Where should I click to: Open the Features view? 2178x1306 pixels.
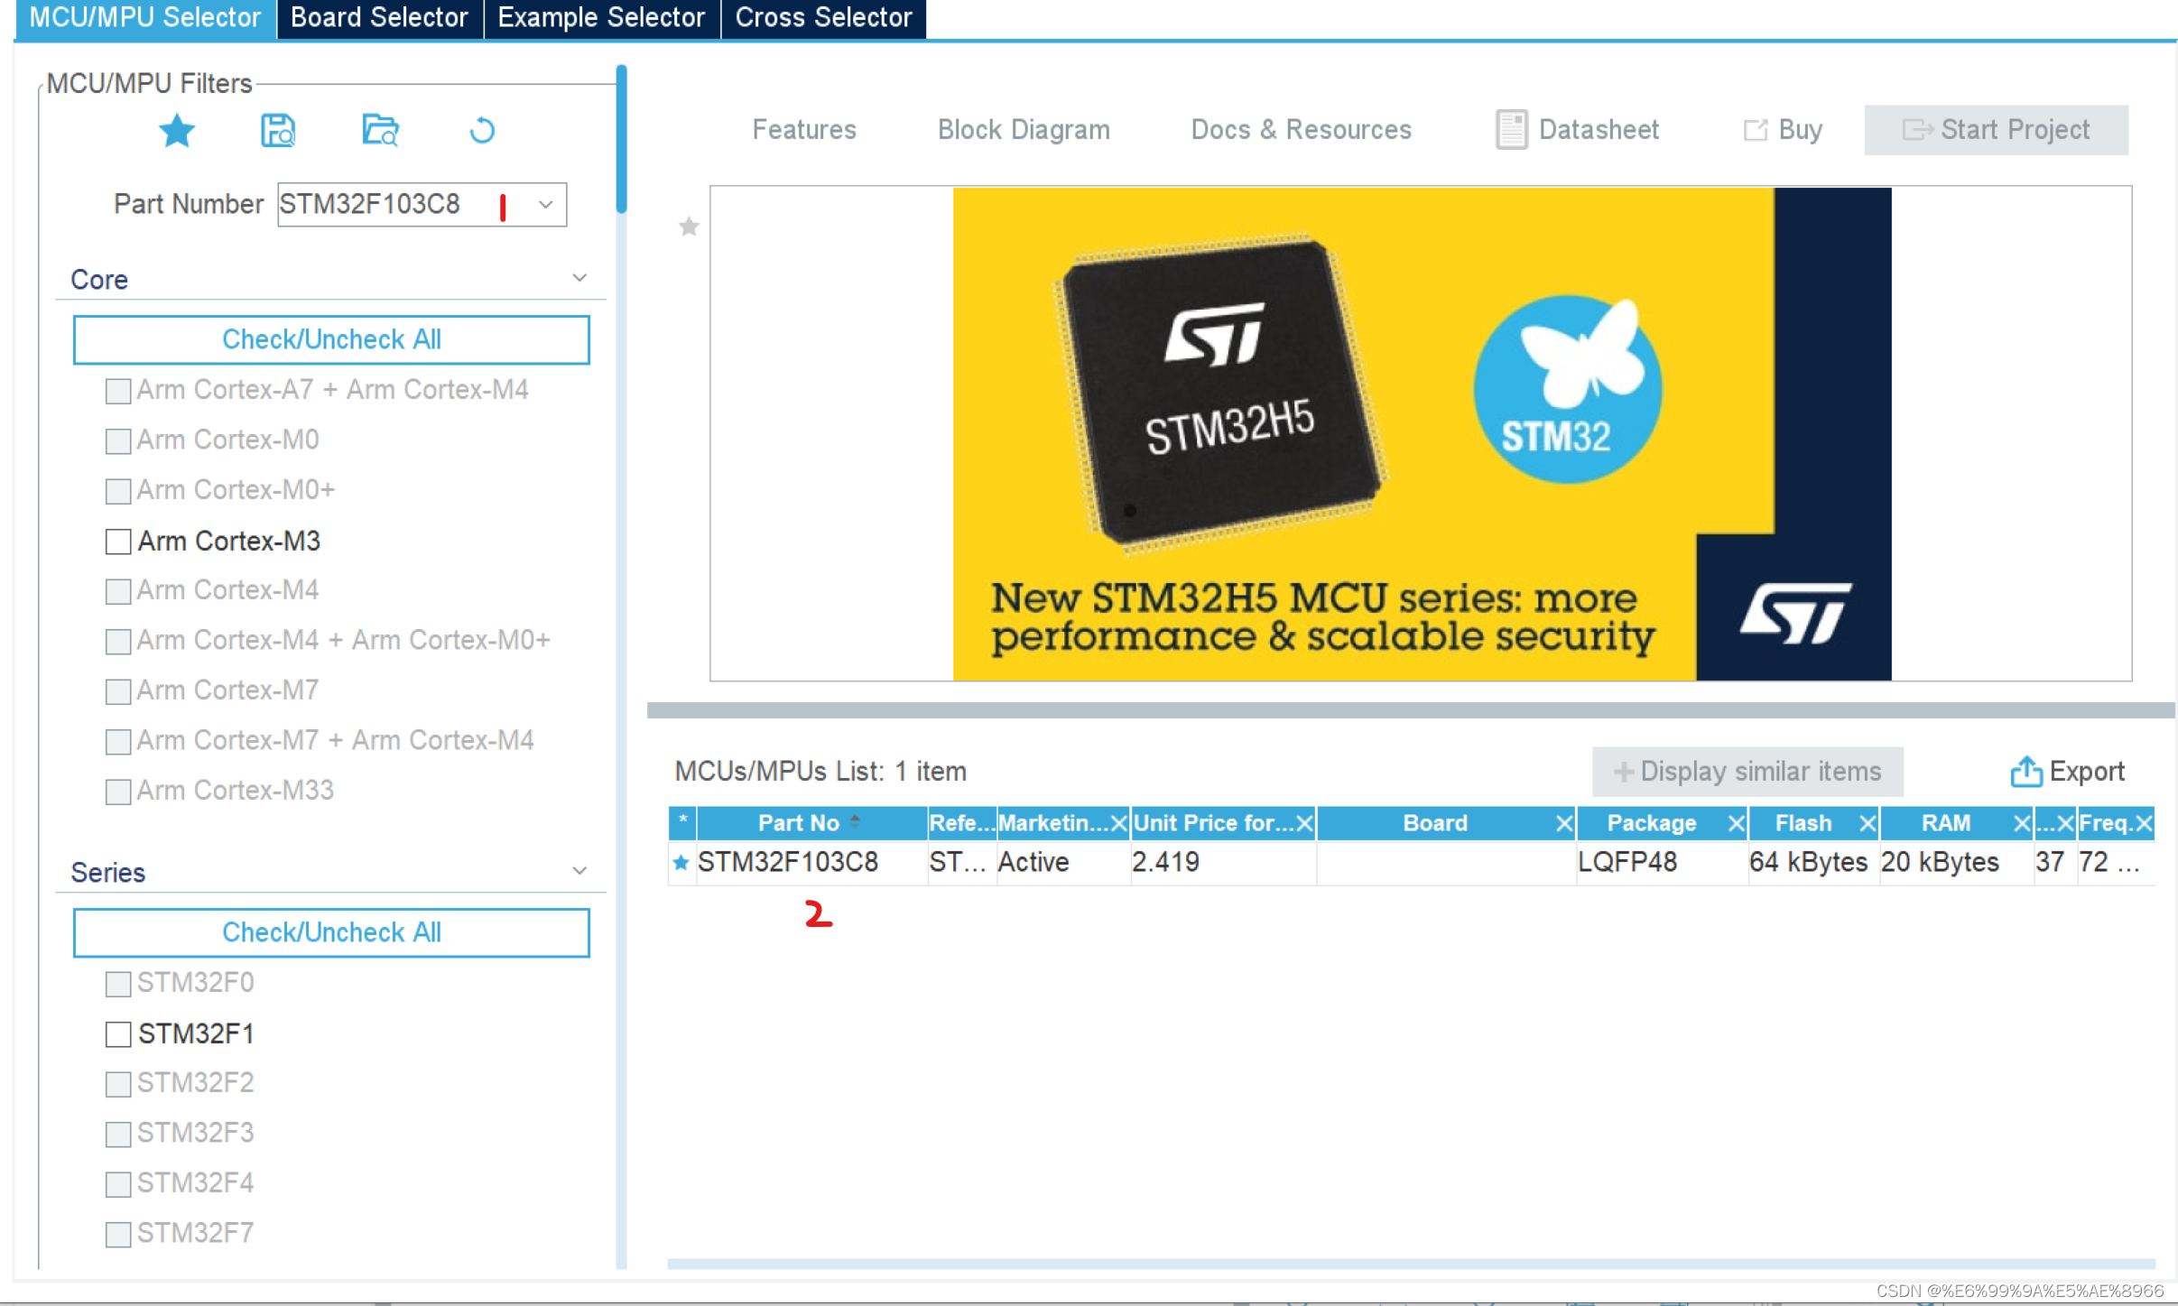[x=804, y=130]
